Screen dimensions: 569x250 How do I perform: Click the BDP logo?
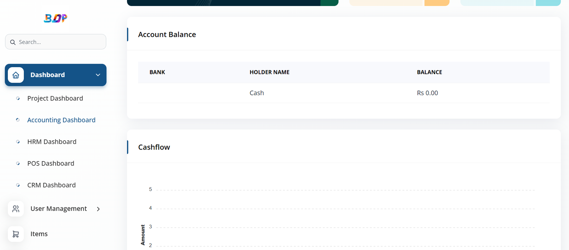pyautogui.click(x=55, y=18)
